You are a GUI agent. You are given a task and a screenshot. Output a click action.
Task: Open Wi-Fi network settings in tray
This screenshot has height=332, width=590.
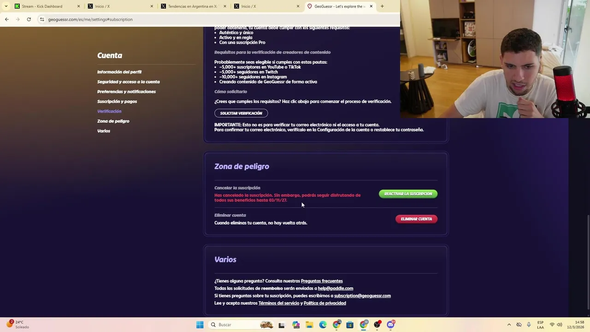click(x=552, y=325)
